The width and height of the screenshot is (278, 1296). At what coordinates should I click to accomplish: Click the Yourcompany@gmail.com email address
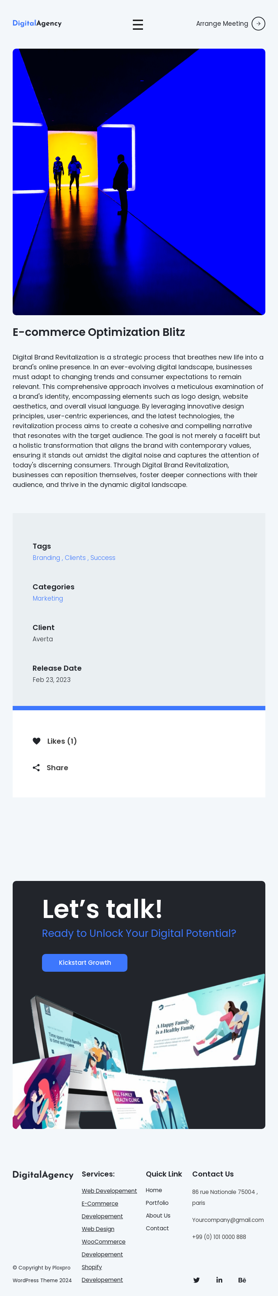[x=228, y=1219]
